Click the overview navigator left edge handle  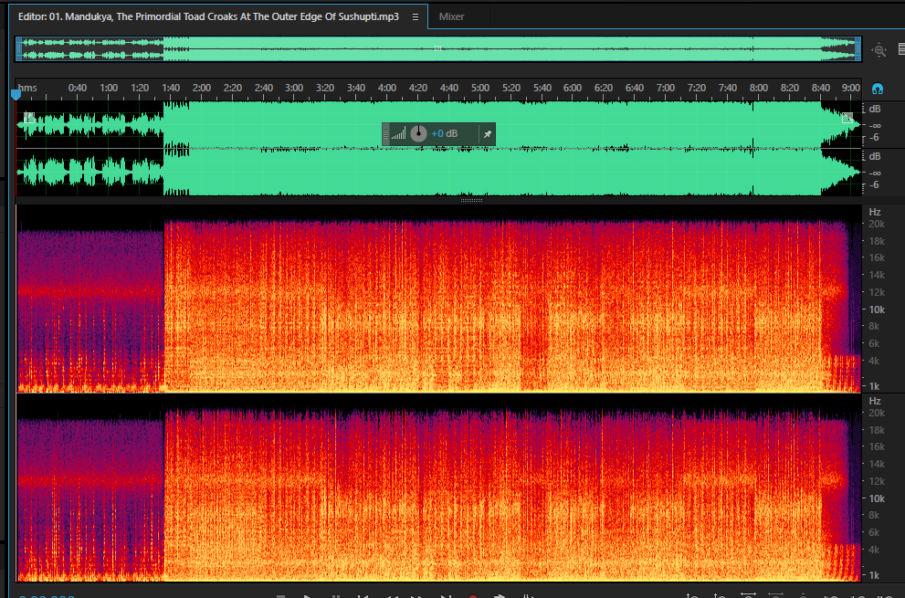(x=18, y=49)
